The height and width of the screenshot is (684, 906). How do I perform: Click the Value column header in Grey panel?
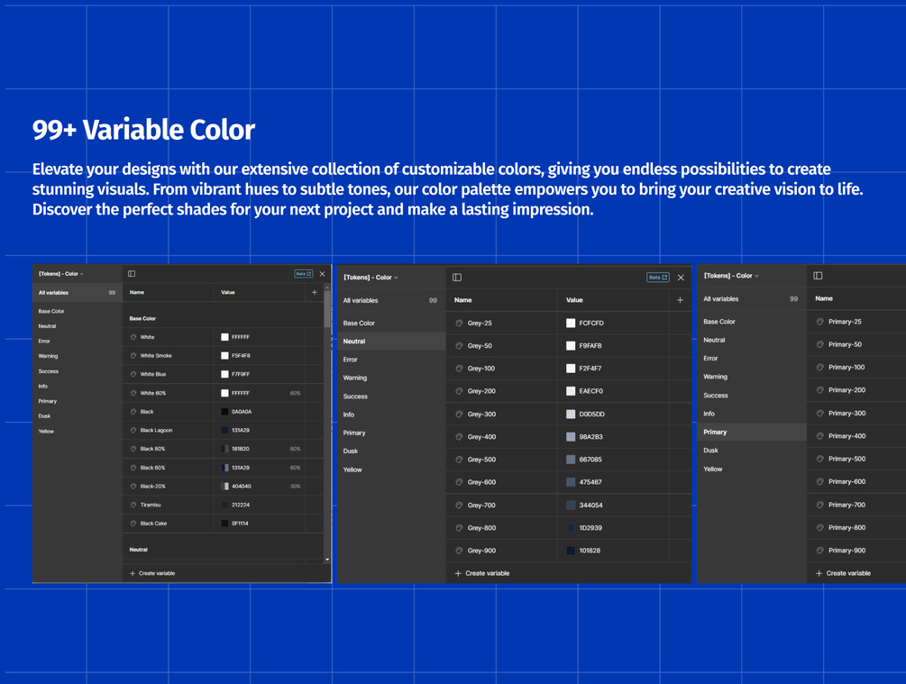pyautogui.click(x=574, y=300)
